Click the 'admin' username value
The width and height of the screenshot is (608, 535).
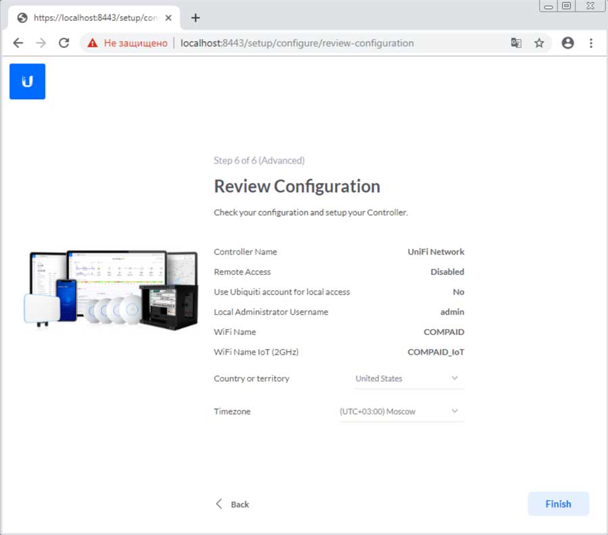452,311
